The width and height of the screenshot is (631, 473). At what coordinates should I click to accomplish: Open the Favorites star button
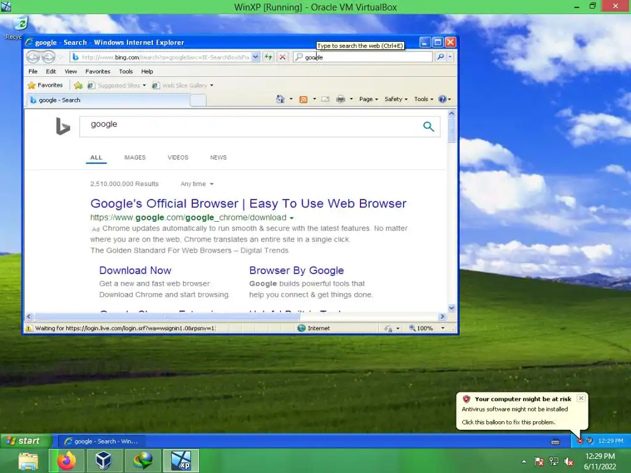click(x=45, y=85)
